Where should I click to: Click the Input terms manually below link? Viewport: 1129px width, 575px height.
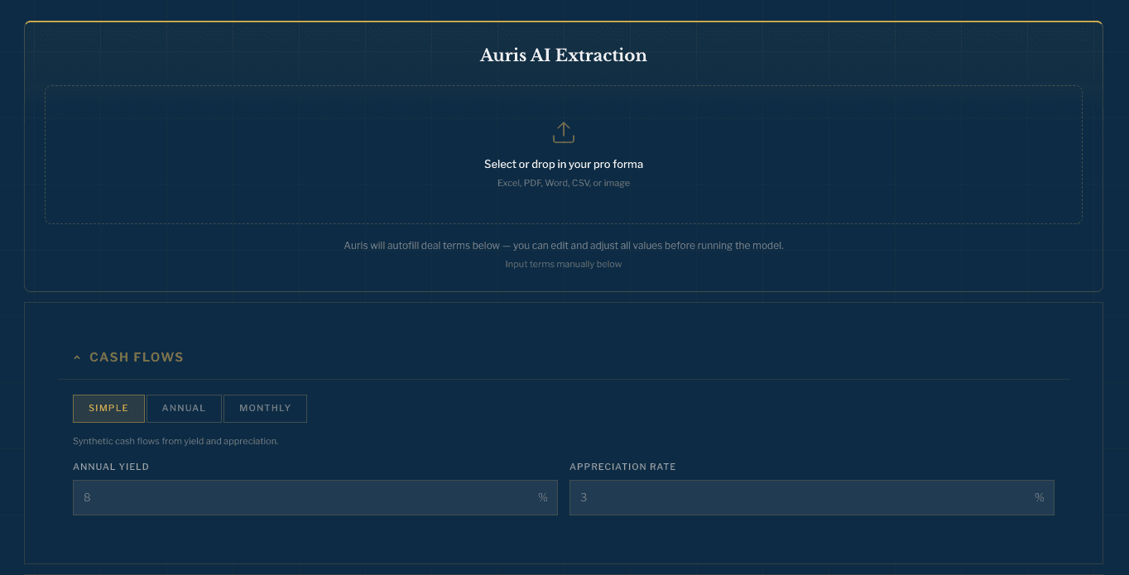pos(564,263)
